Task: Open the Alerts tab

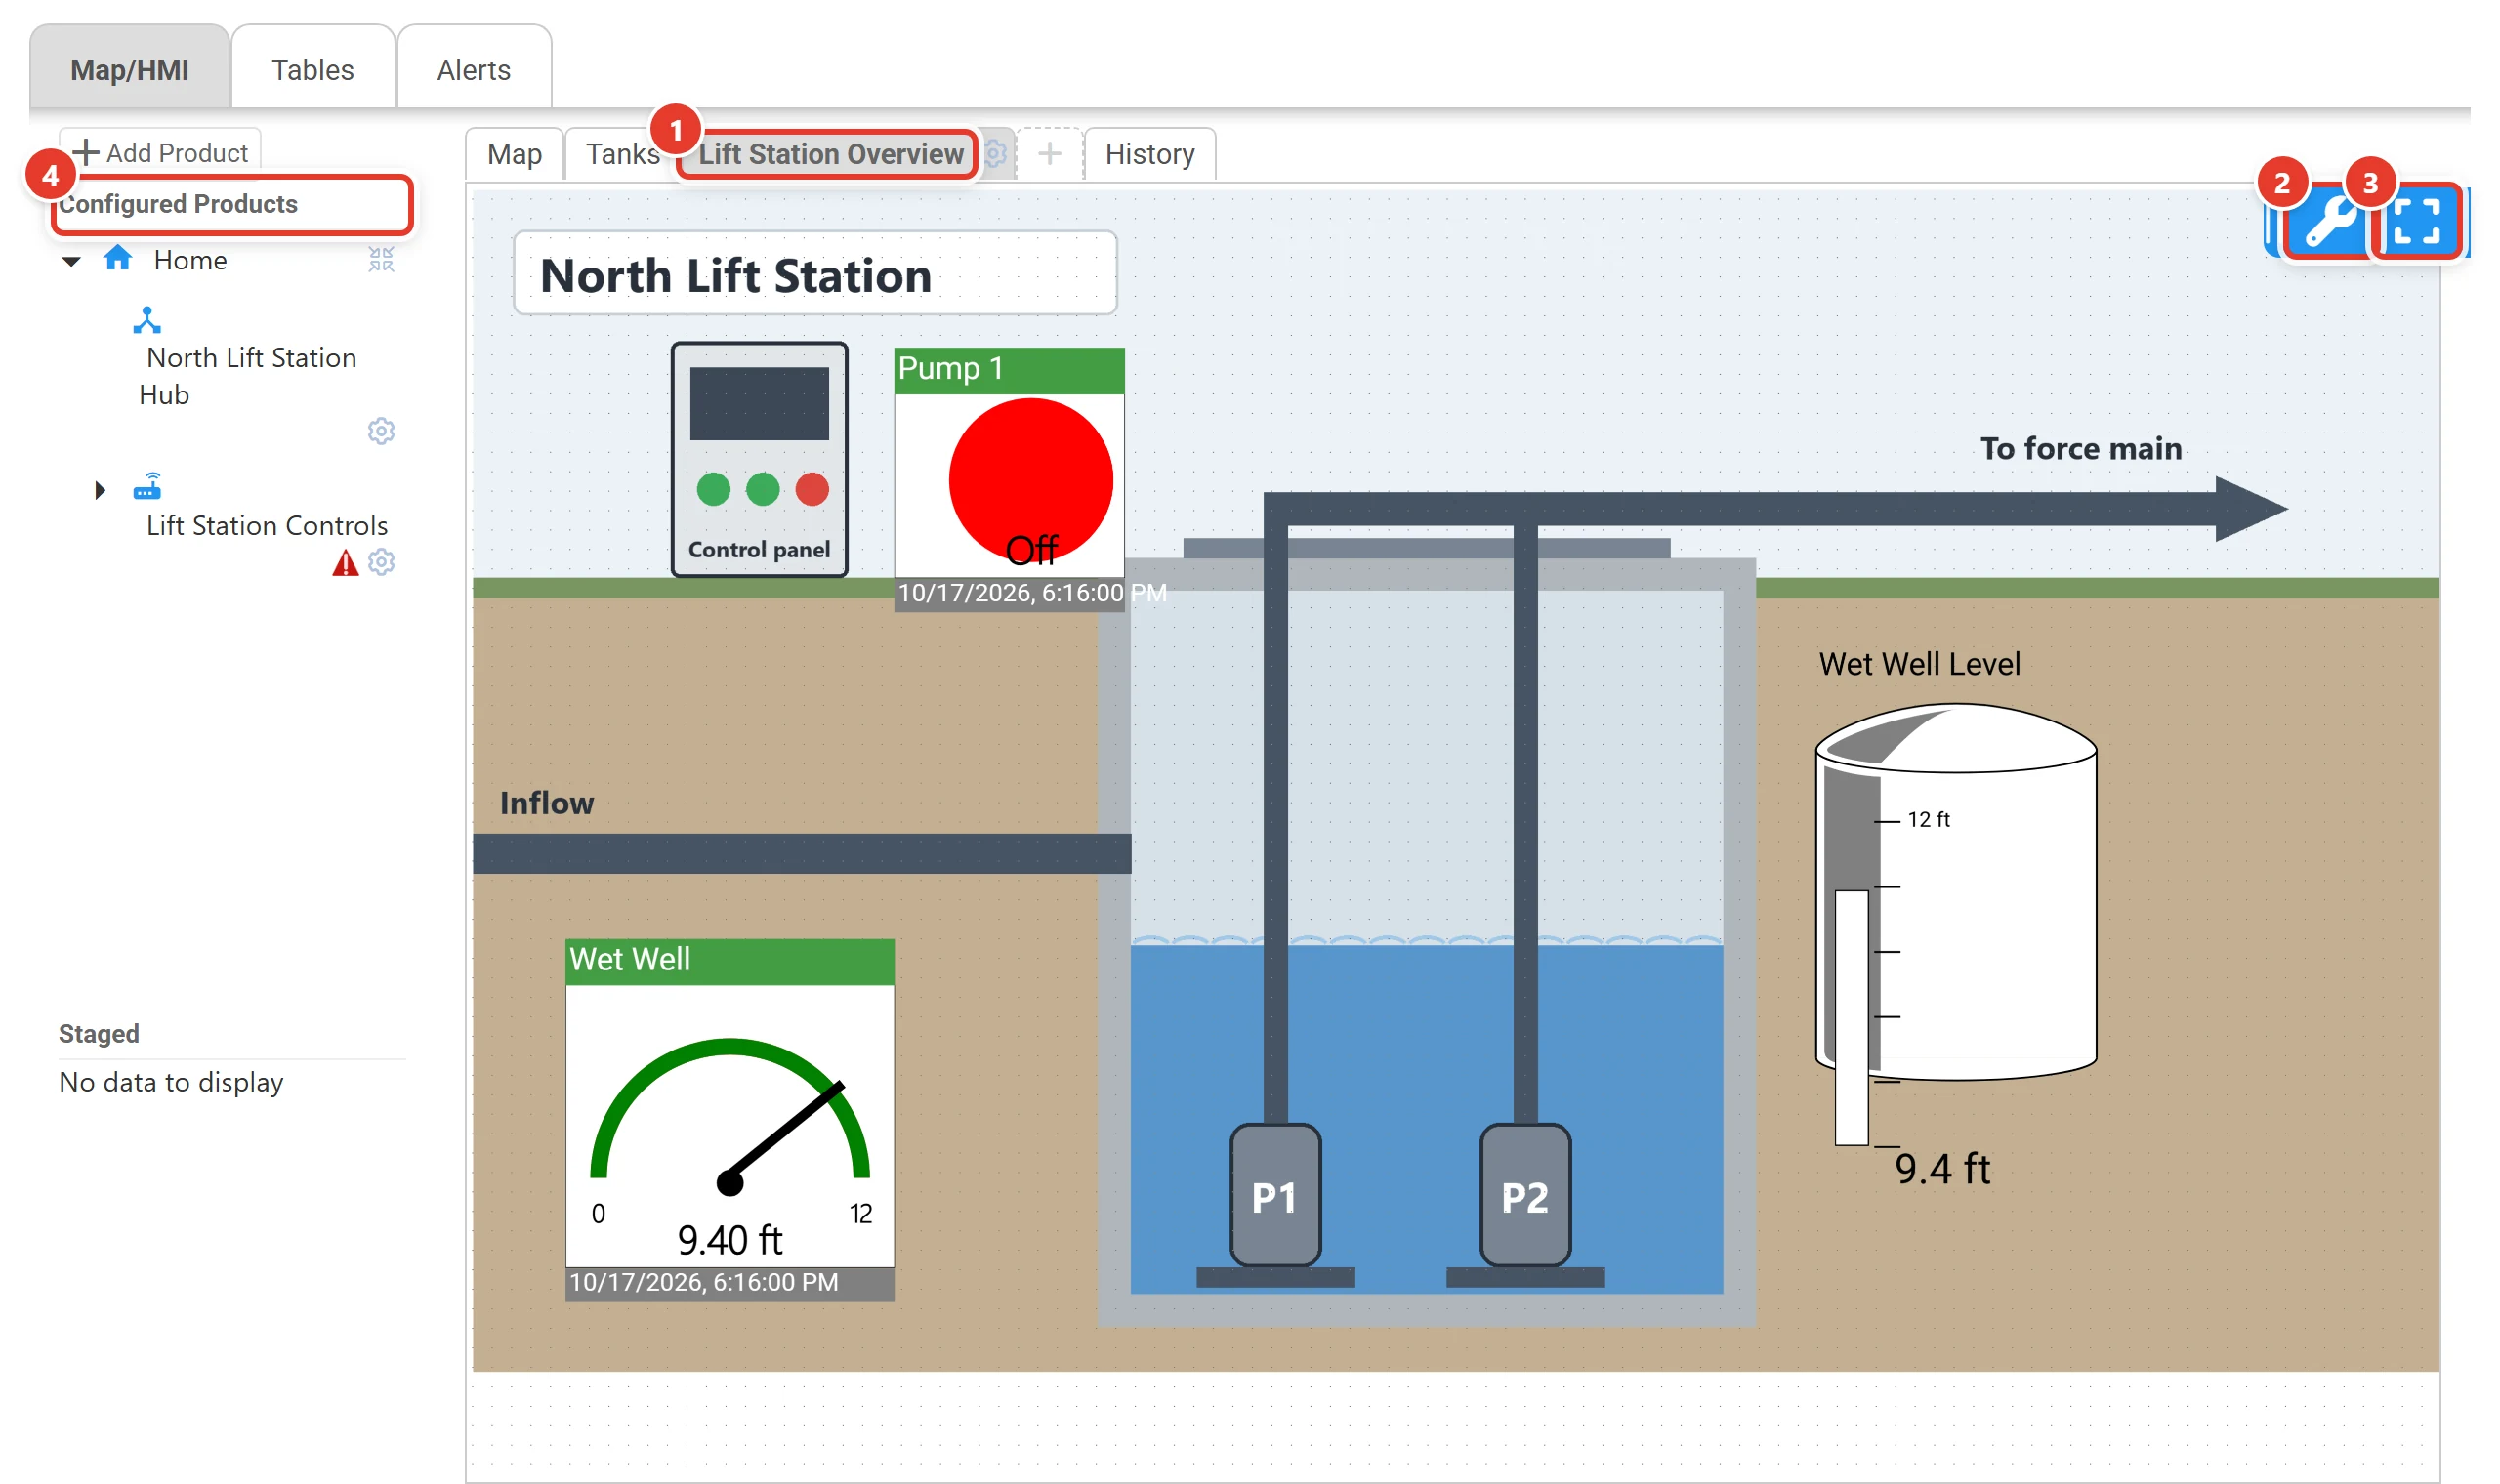Action: (474, 70)
